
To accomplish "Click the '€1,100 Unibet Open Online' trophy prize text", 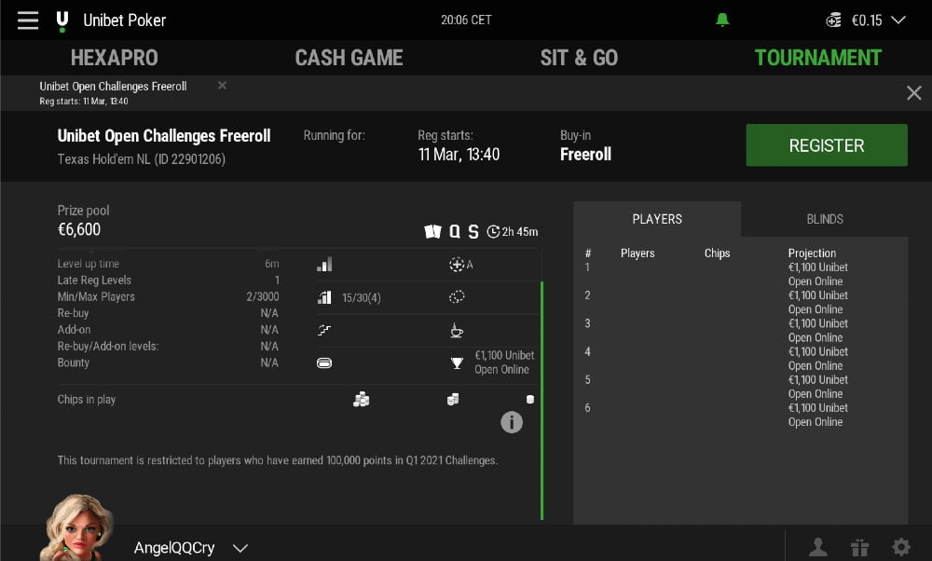I will [x=504, y=363].
